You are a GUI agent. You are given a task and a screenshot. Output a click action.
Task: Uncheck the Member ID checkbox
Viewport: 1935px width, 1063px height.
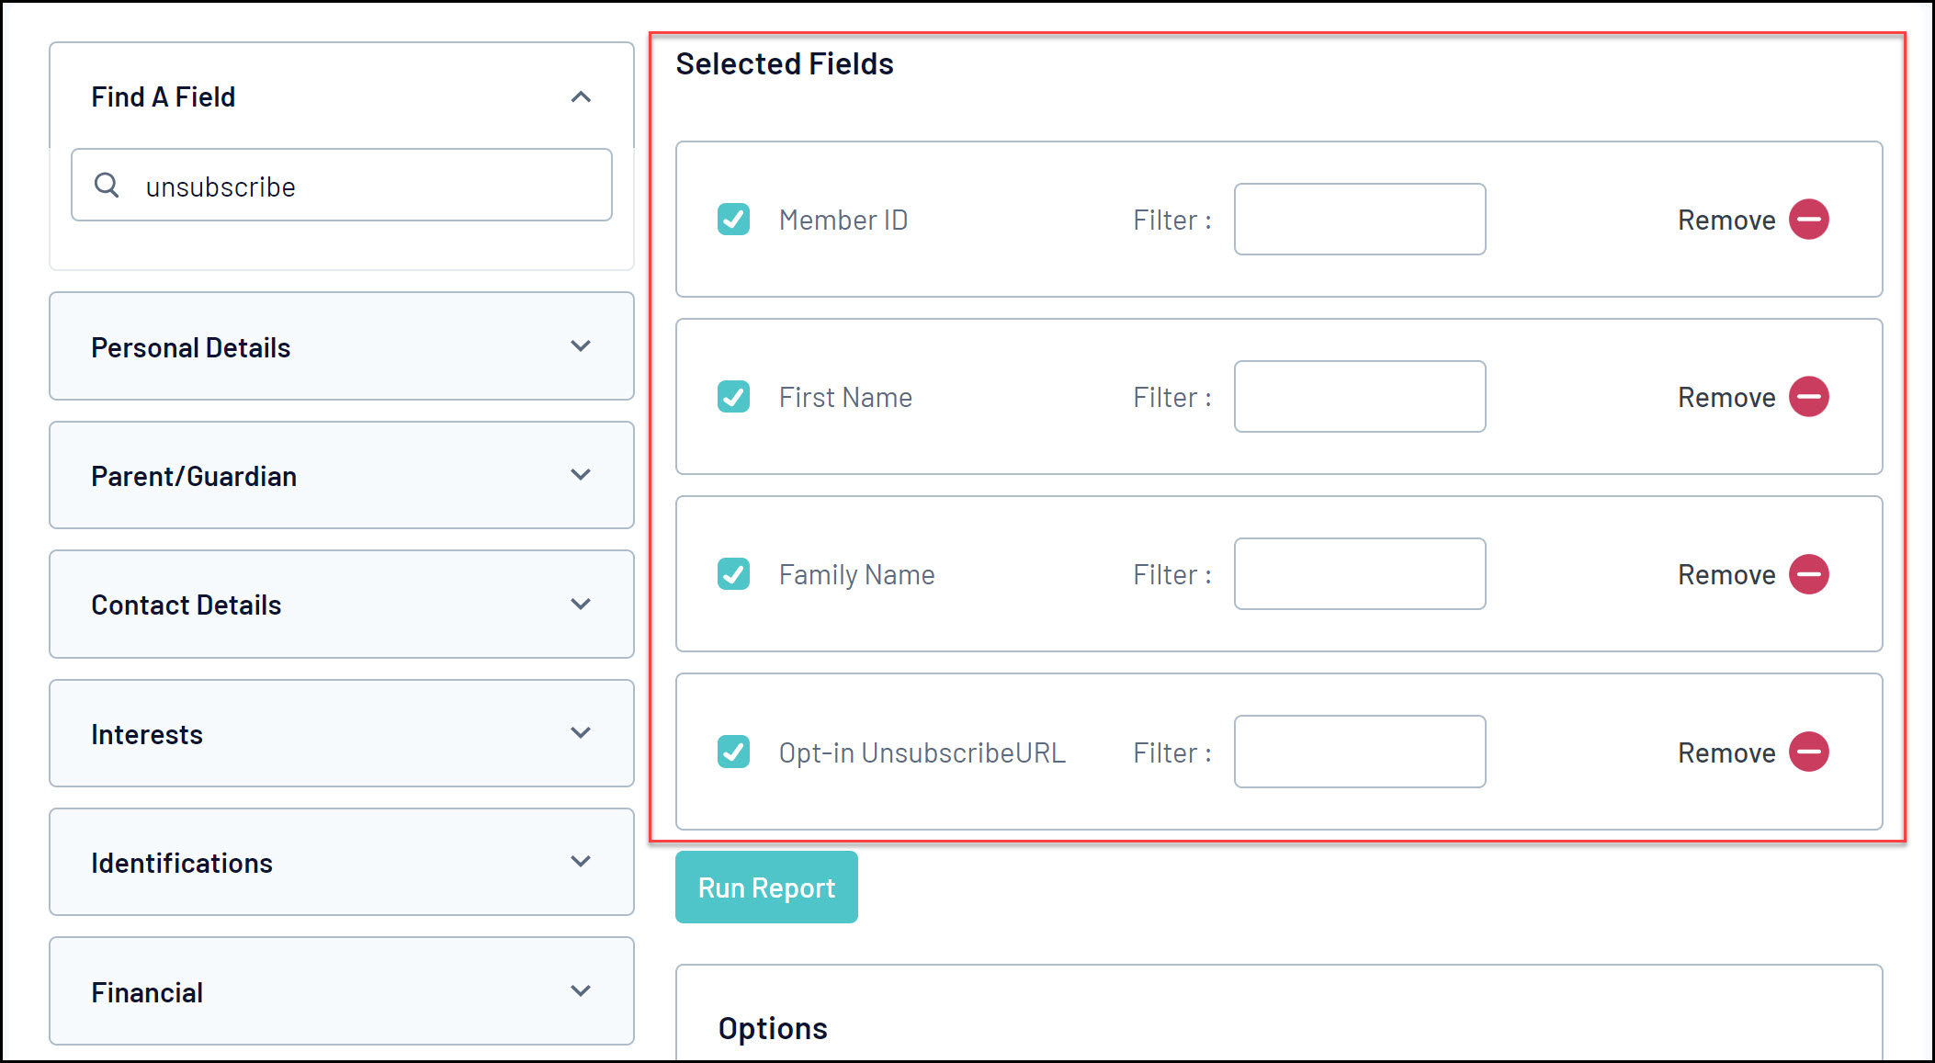click(733, 220)
